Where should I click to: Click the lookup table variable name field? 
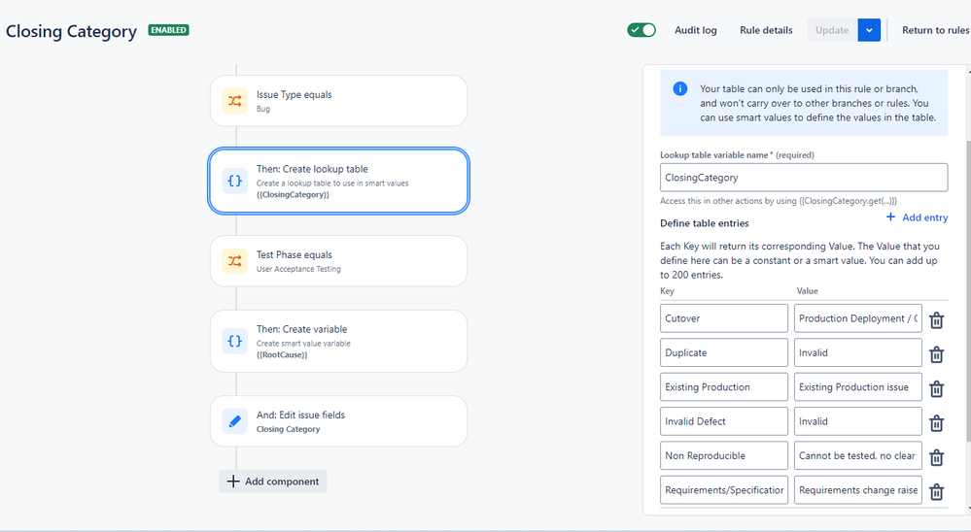804,178
